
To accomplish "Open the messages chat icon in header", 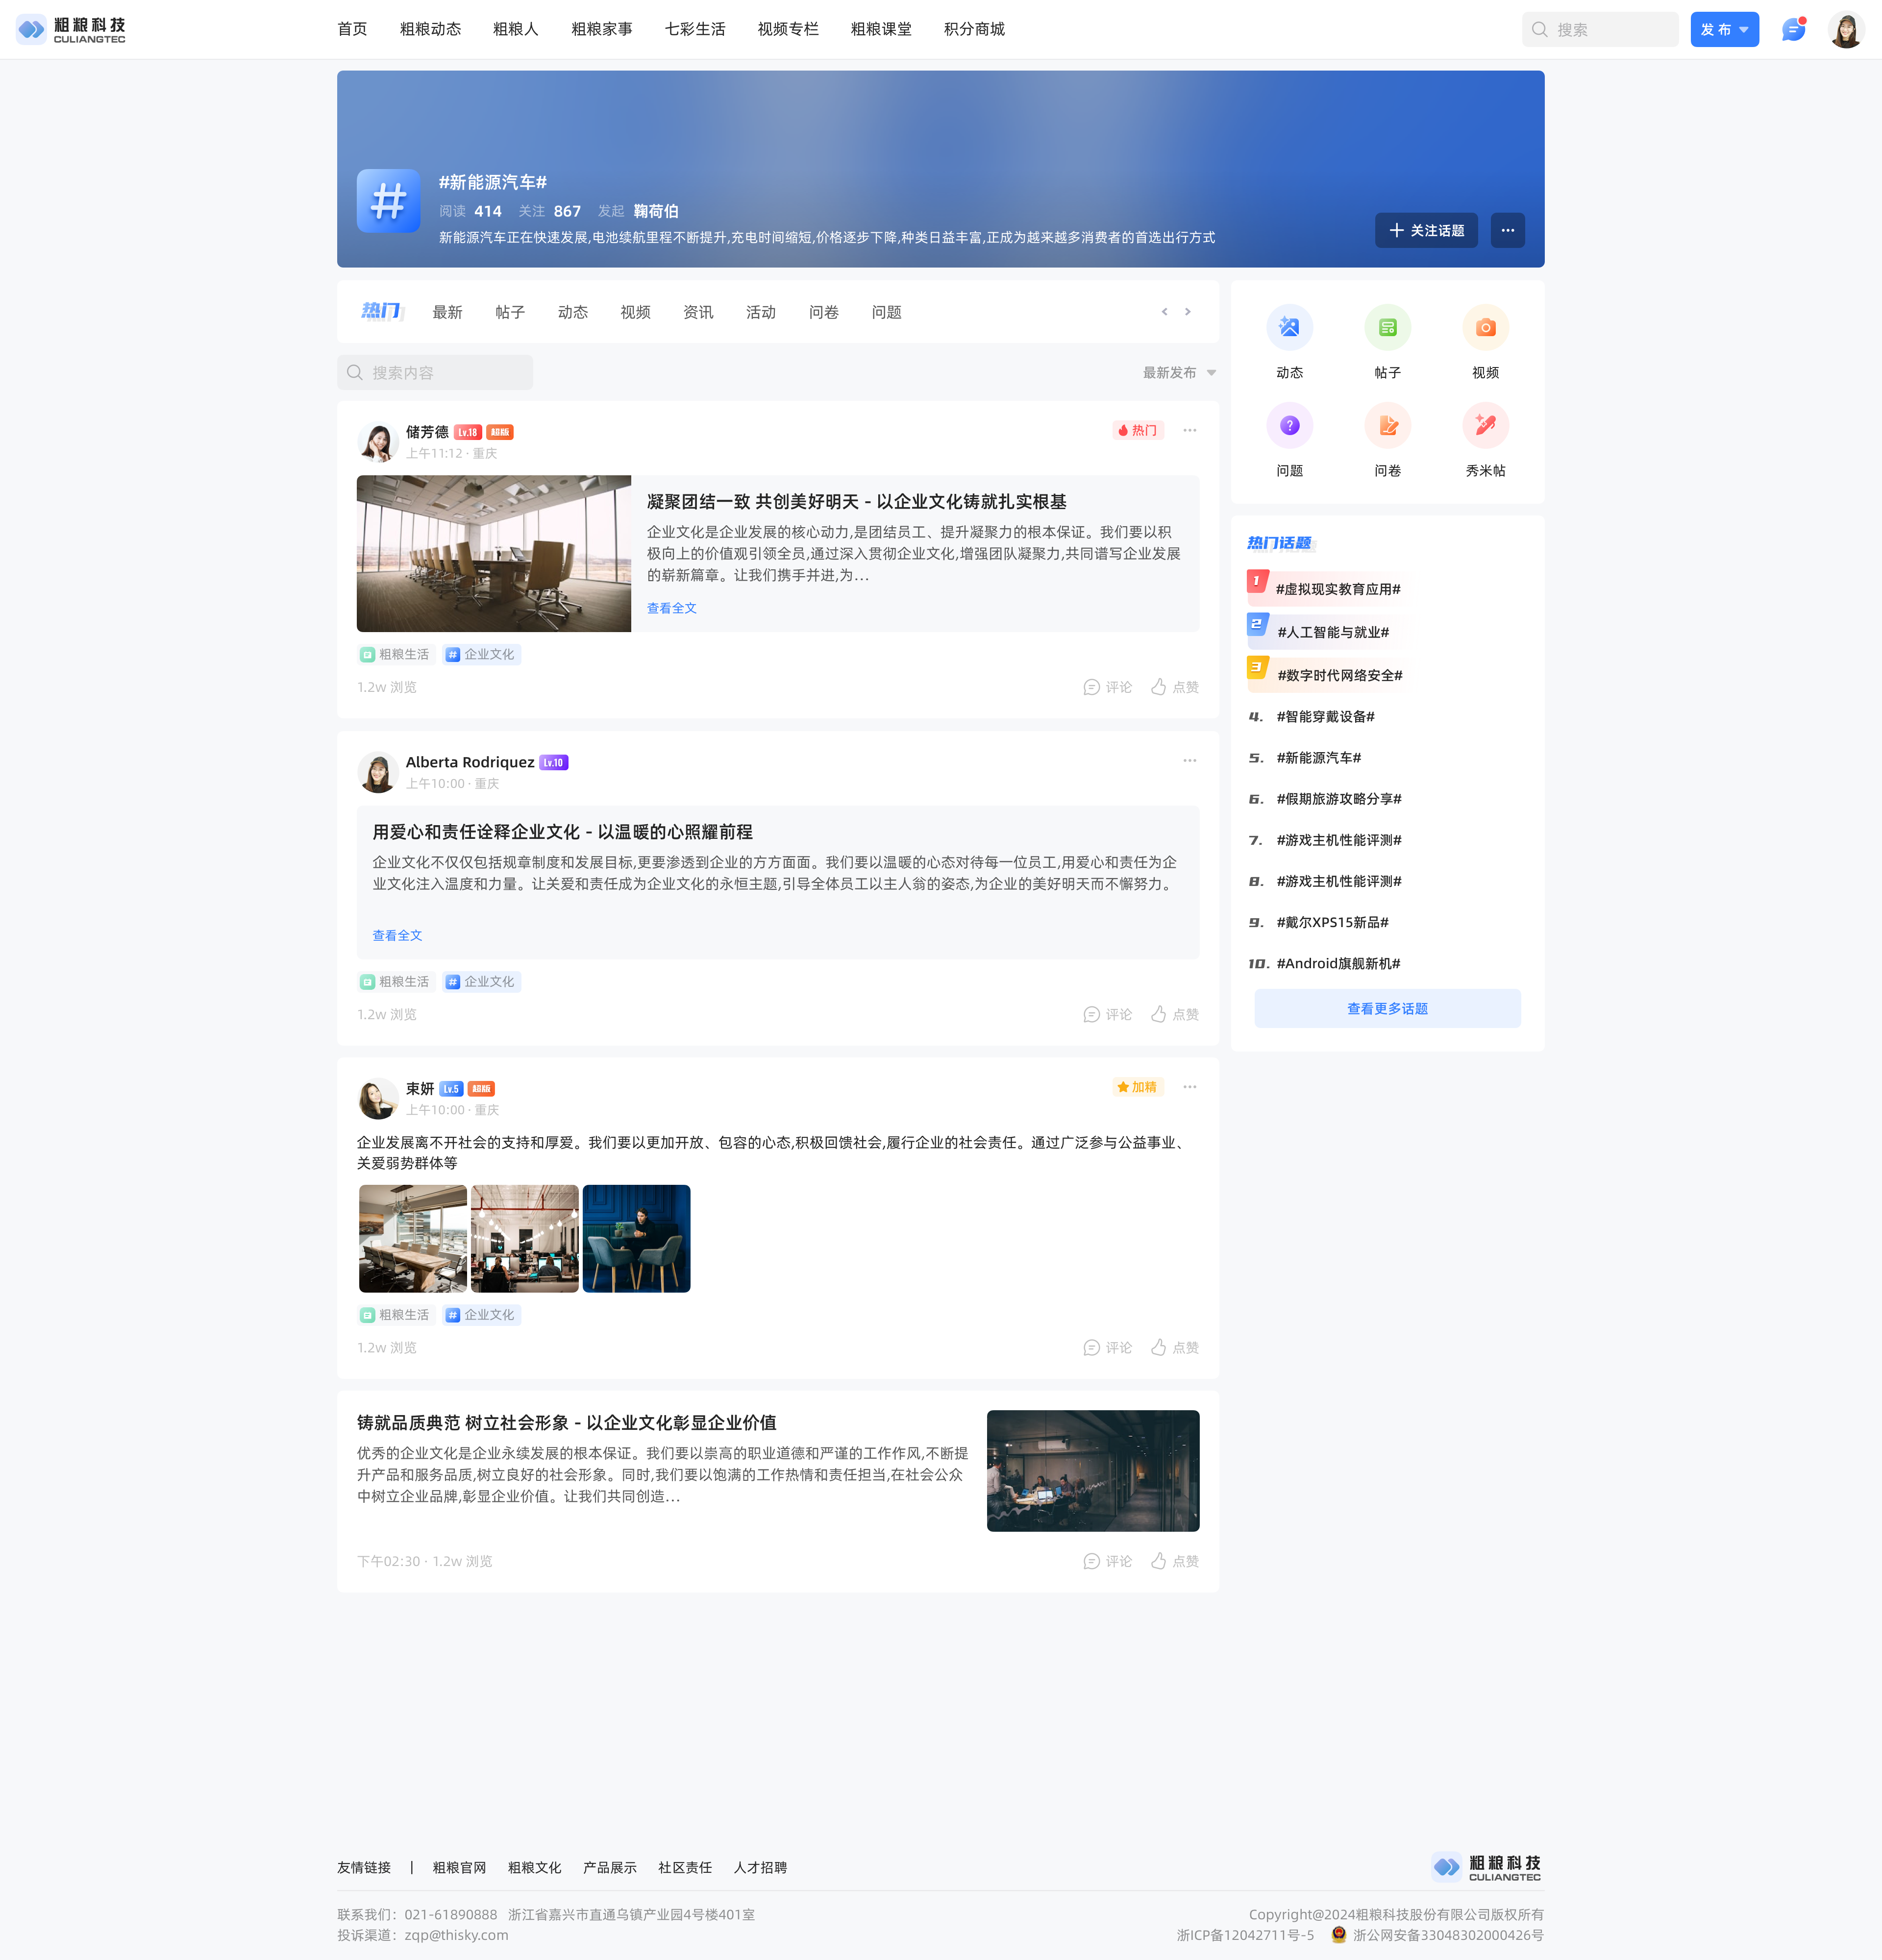I will click(x=1793, y=30).
